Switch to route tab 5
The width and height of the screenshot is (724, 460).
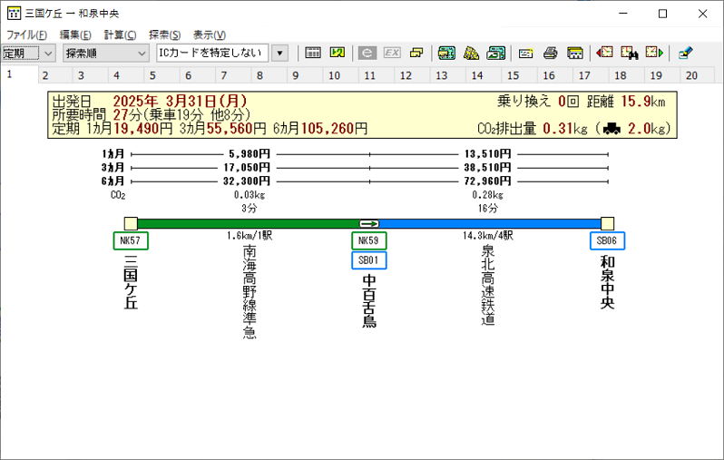[162, 75]
